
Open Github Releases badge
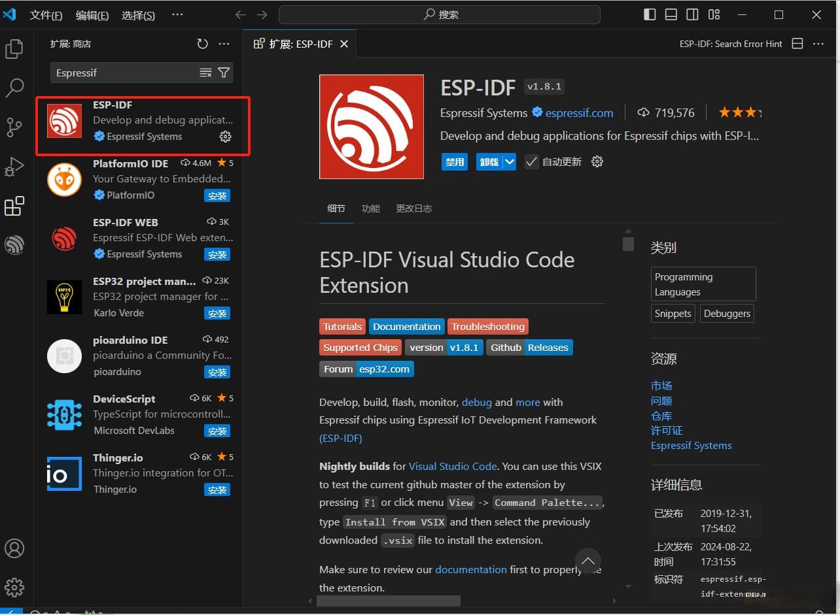coord(530,348)
